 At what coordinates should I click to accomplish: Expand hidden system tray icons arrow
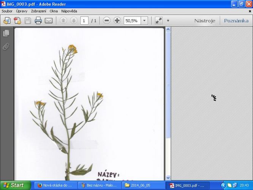223,185
